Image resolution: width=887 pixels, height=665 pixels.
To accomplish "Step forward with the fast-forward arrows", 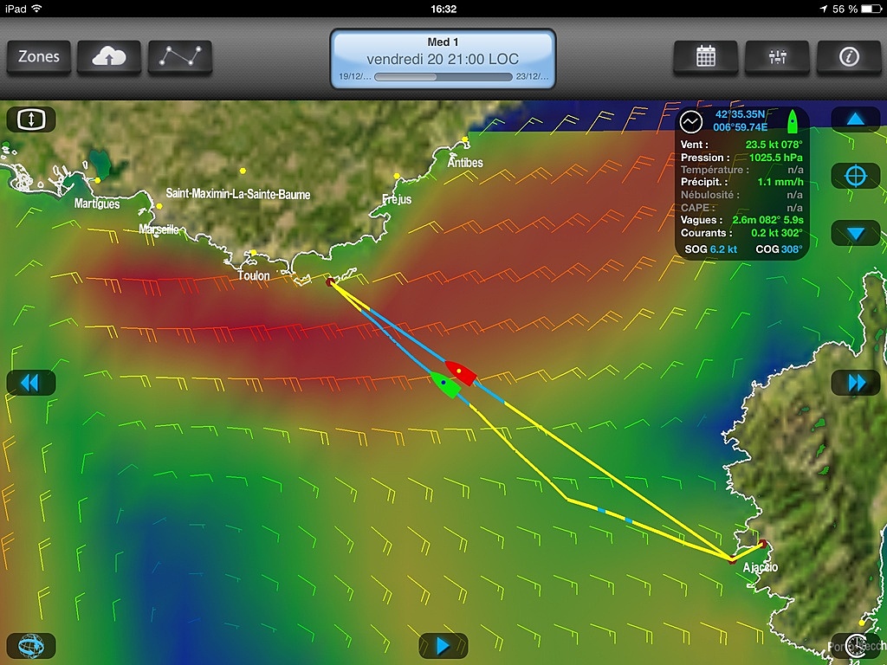I will tap(855, 383).
